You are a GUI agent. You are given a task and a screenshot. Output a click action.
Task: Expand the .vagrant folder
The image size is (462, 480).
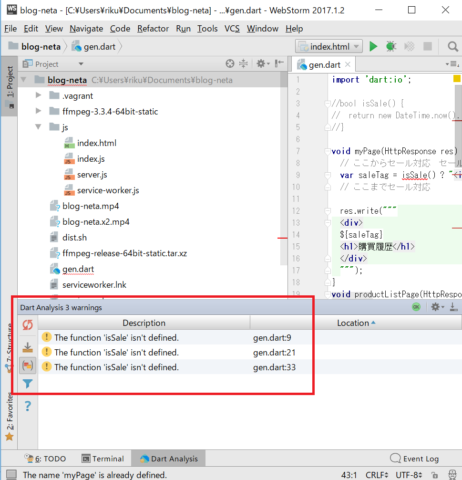pyautogui.click(x=38, y=95)
